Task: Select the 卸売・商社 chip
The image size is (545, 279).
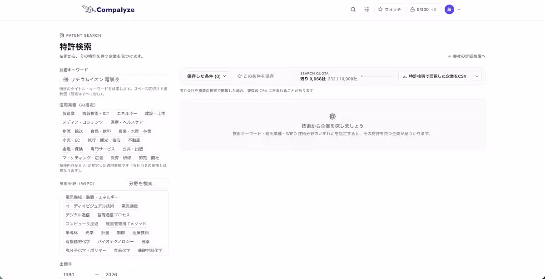Action: click(x=149, y=158)
